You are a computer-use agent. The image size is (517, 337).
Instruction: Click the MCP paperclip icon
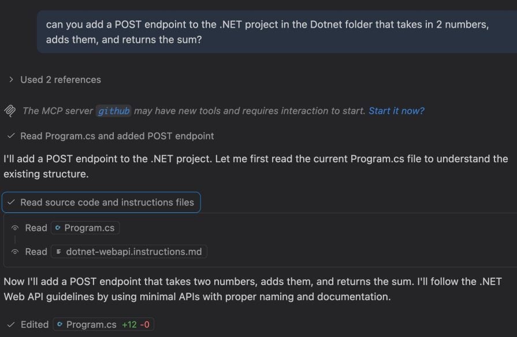click(x=10, y=111)
